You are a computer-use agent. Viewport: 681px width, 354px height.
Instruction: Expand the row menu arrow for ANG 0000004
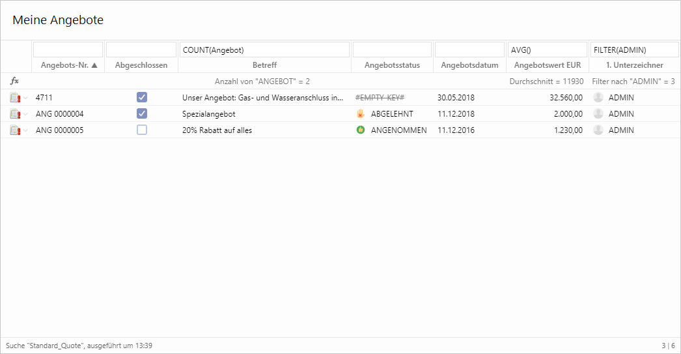click(27, 114)
